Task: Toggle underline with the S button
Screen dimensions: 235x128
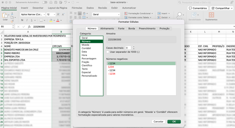Action: (32, 20)
